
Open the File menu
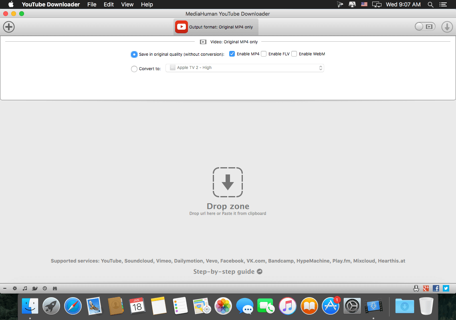[92, 4]
